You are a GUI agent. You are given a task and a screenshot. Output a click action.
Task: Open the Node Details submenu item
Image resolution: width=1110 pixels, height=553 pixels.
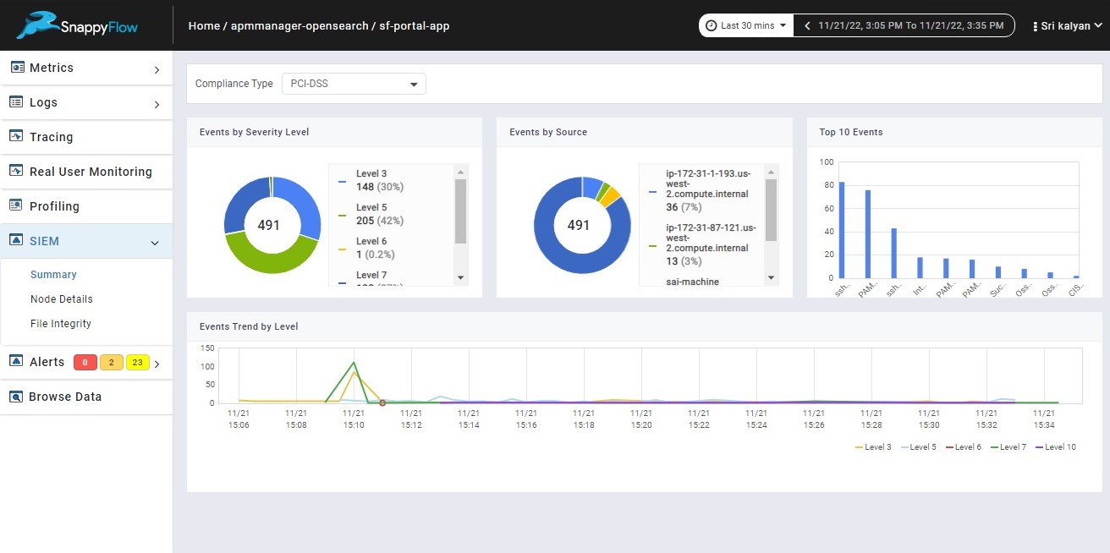(62, 299)
